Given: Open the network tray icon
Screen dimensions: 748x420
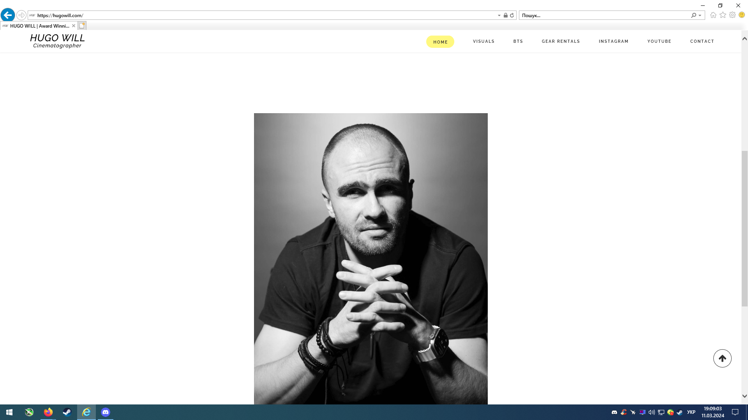Looking at the screenshot, I should (661, 412).
